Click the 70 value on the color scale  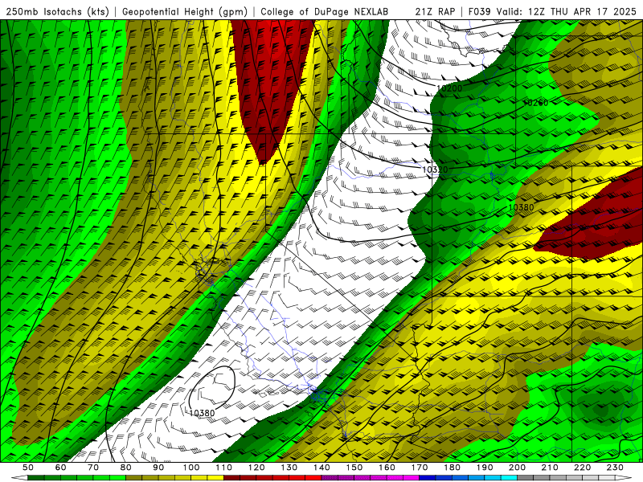click(93, 468)
